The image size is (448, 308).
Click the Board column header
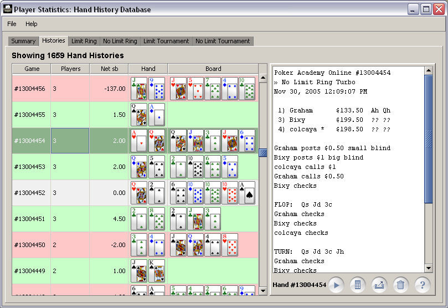coord(213,69)
